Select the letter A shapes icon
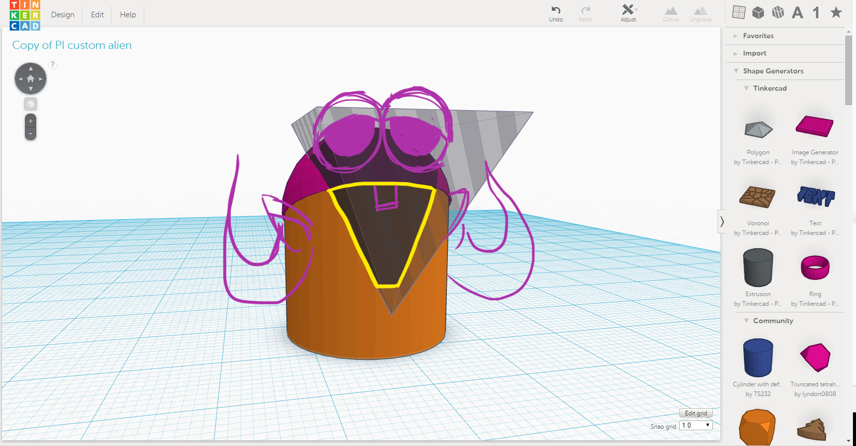Viewport: 856px width, 446px height. click(x=797, y=12)
